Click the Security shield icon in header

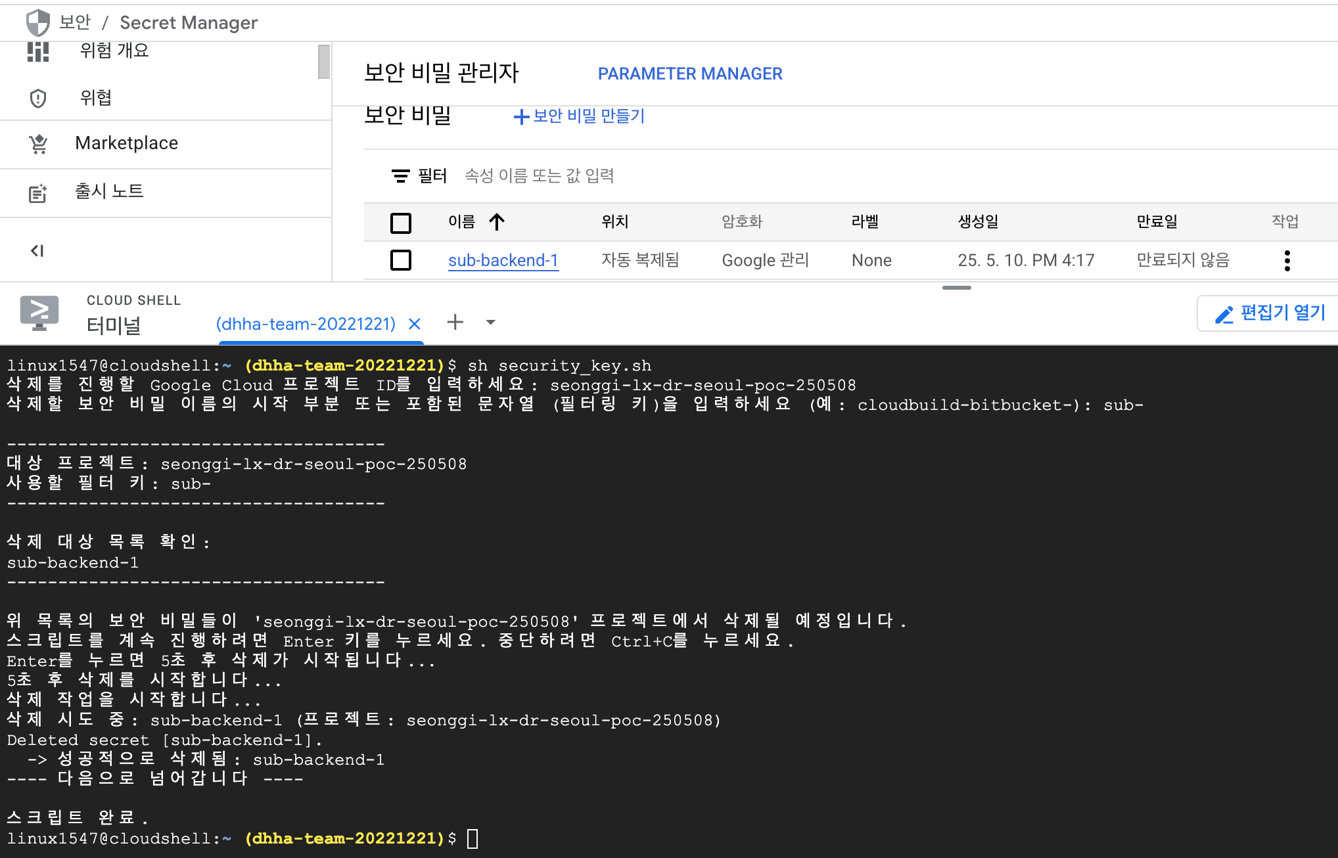pos(38,23)
